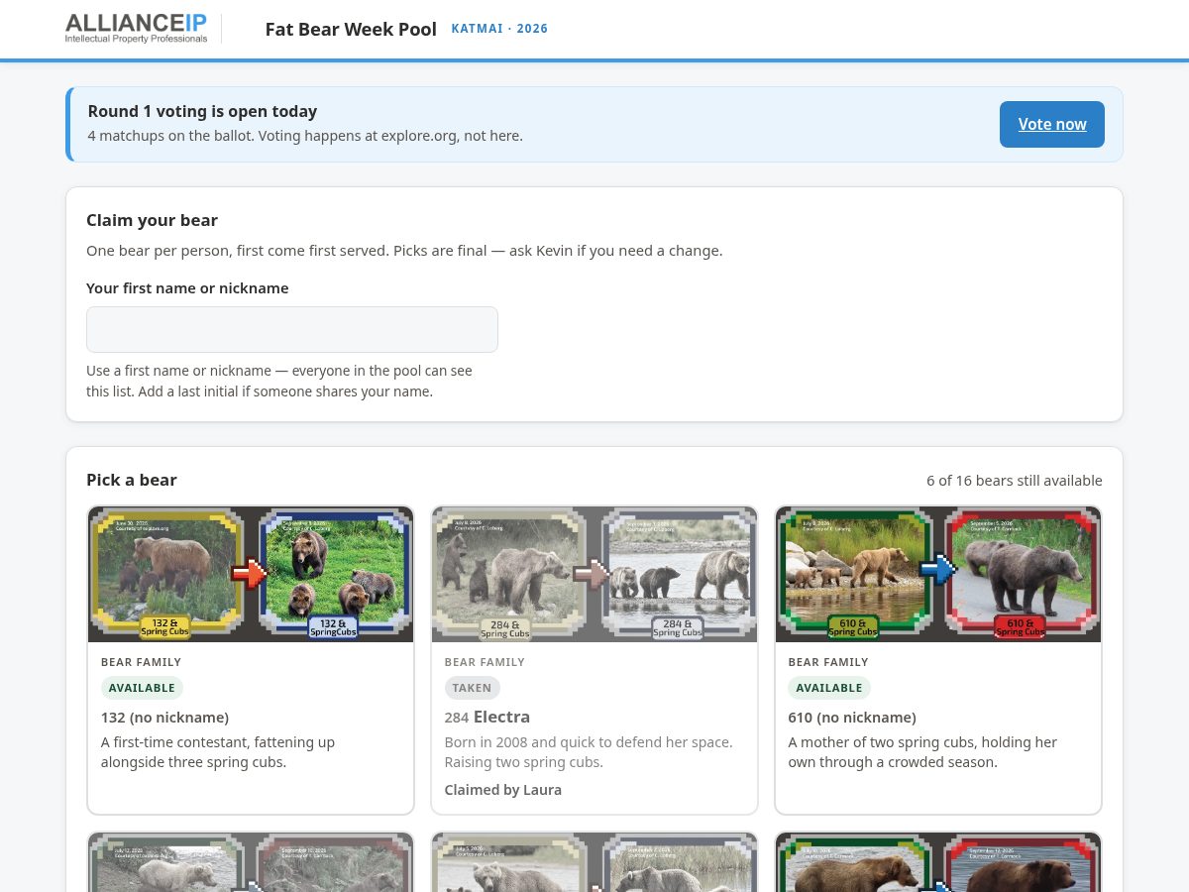The height and width of the screenshot is (892, 1189).
Task: Click the 284 Electra card title
Action: (487, 717)
